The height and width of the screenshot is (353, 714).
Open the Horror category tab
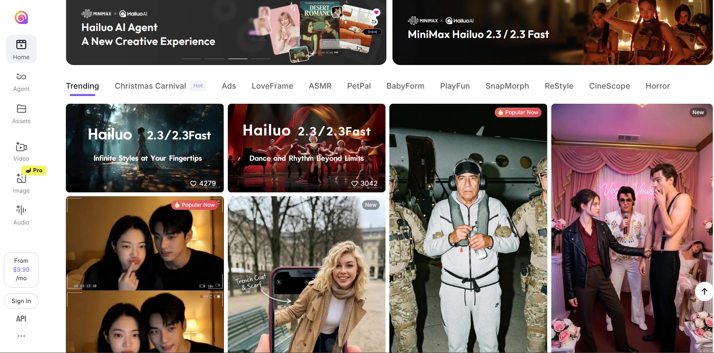coord(657,86)
